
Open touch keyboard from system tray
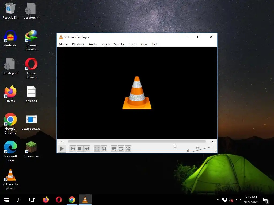(x=238, y=200)
